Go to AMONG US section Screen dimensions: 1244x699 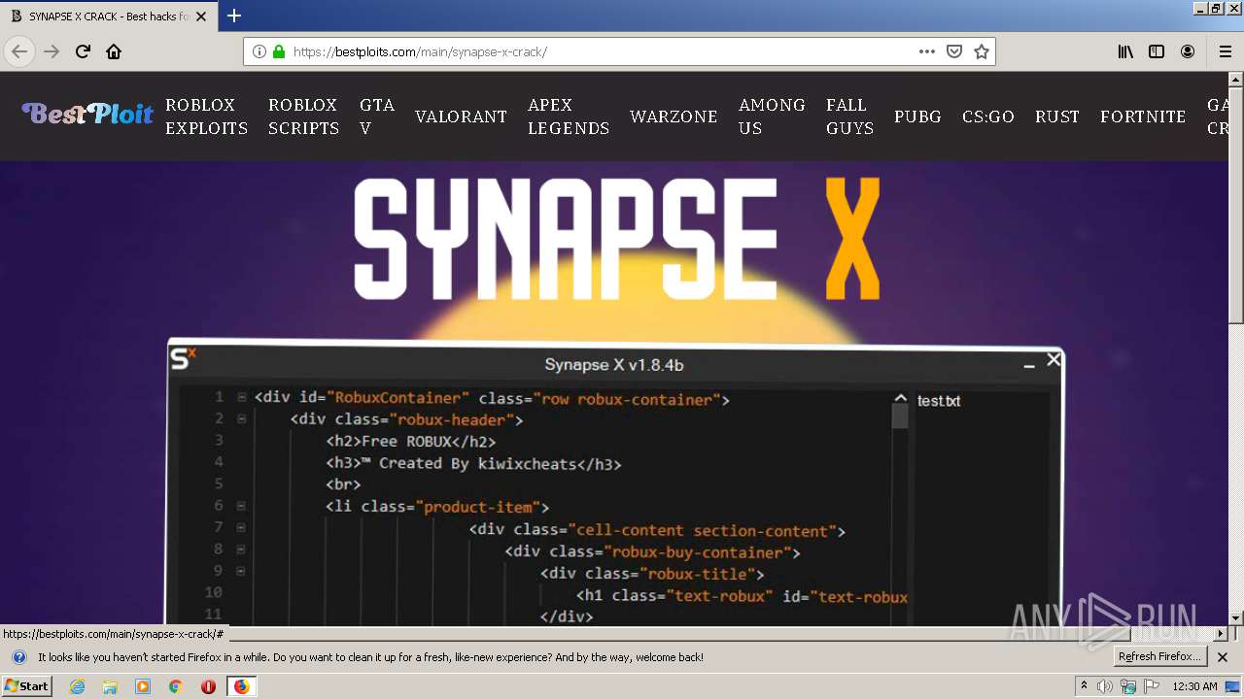tap(772, 116)
